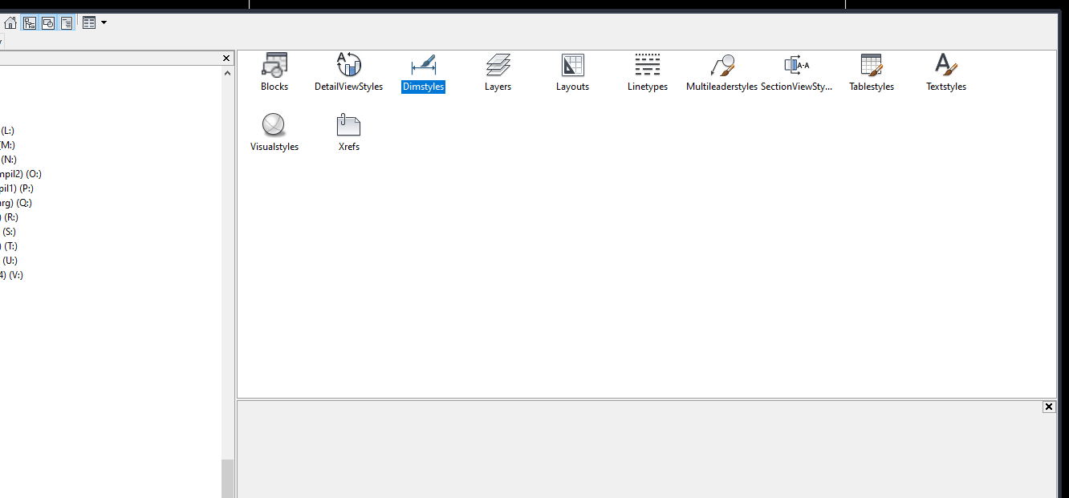Image resolution: width=1069 pixels, height=498 pixels.
Task: Click the tree panel vertical scrollbar
Action: 227,473
